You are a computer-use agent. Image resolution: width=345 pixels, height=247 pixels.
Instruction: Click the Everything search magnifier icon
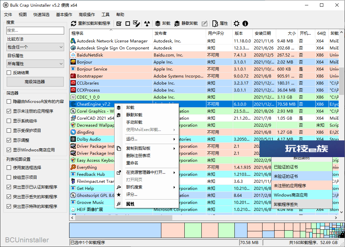(x=73, y=167)
